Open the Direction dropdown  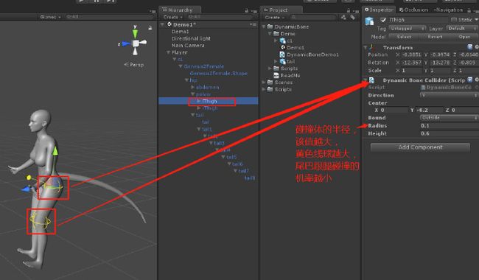tap(449, 95)
